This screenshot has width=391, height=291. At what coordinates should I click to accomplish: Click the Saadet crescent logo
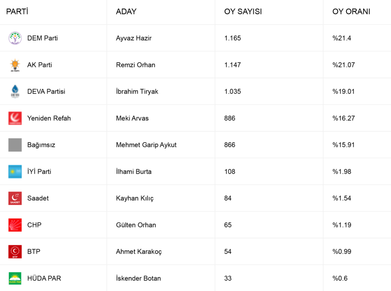coord(15,198)
